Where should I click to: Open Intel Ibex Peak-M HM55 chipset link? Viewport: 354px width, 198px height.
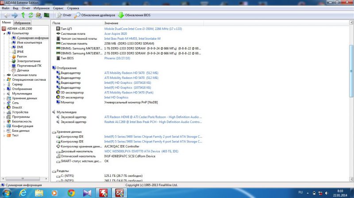click(132, 39)
